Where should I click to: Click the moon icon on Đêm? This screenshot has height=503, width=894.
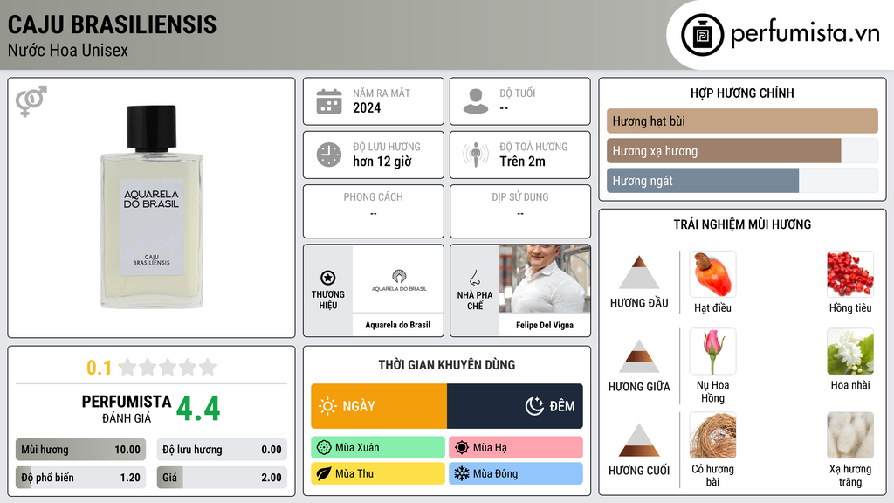(534, 406)
